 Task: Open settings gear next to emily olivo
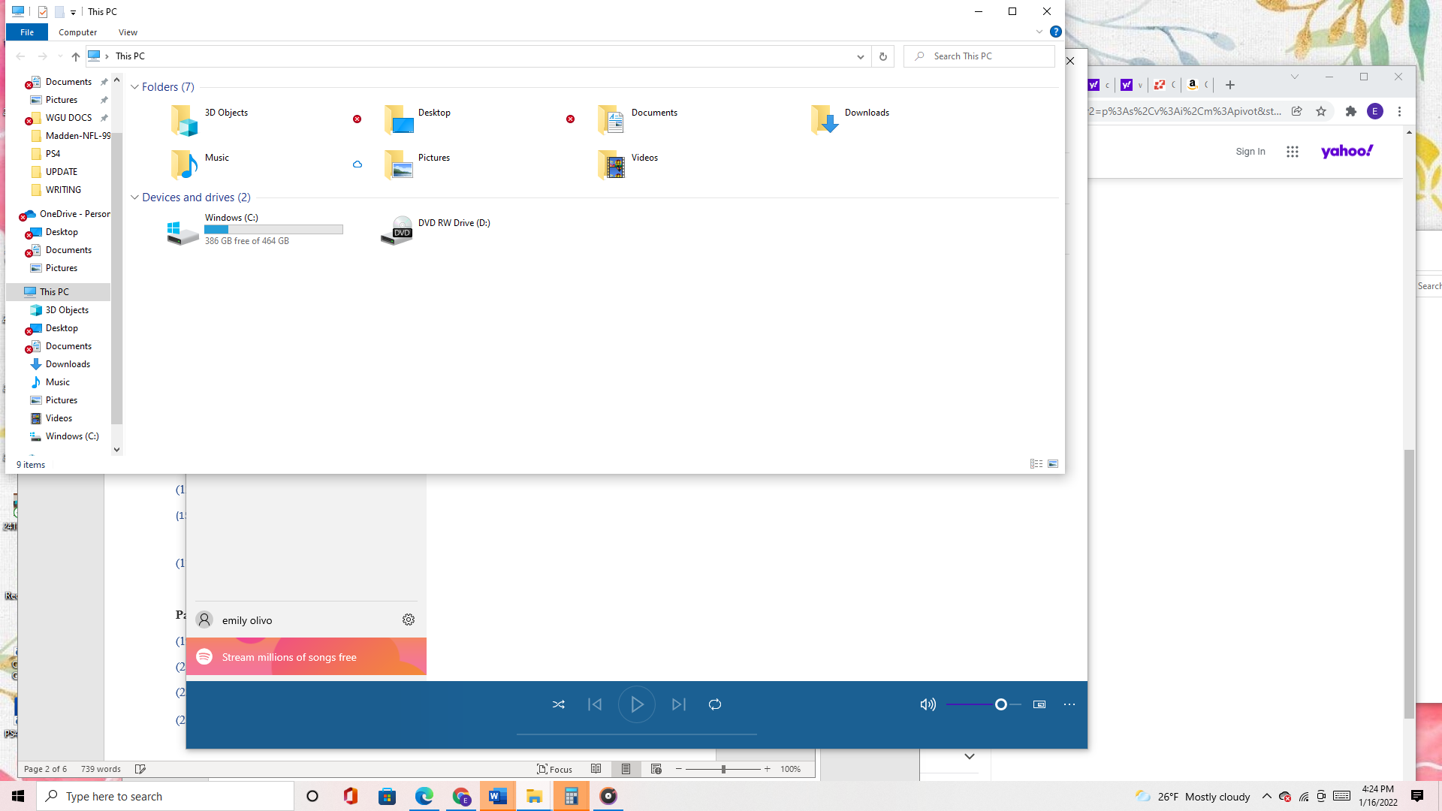[x=408, y=620]
